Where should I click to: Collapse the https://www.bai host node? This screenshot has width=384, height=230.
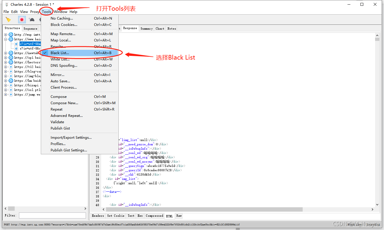coord(6,39)
